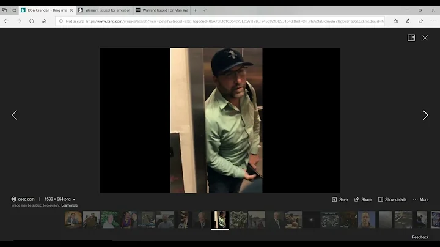Save the image to collection

[x=340, y=199]
